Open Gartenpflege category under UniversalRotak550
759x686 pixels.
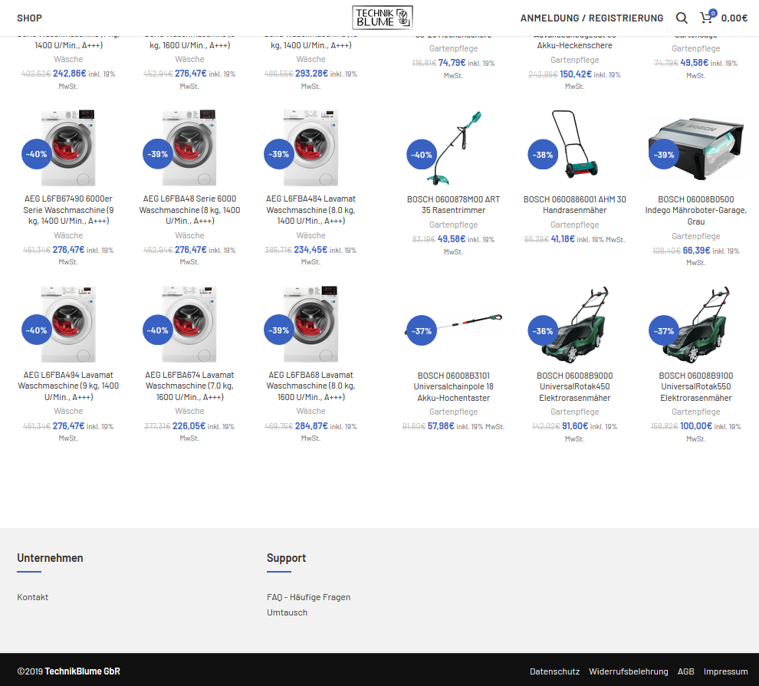pos(696,412)
